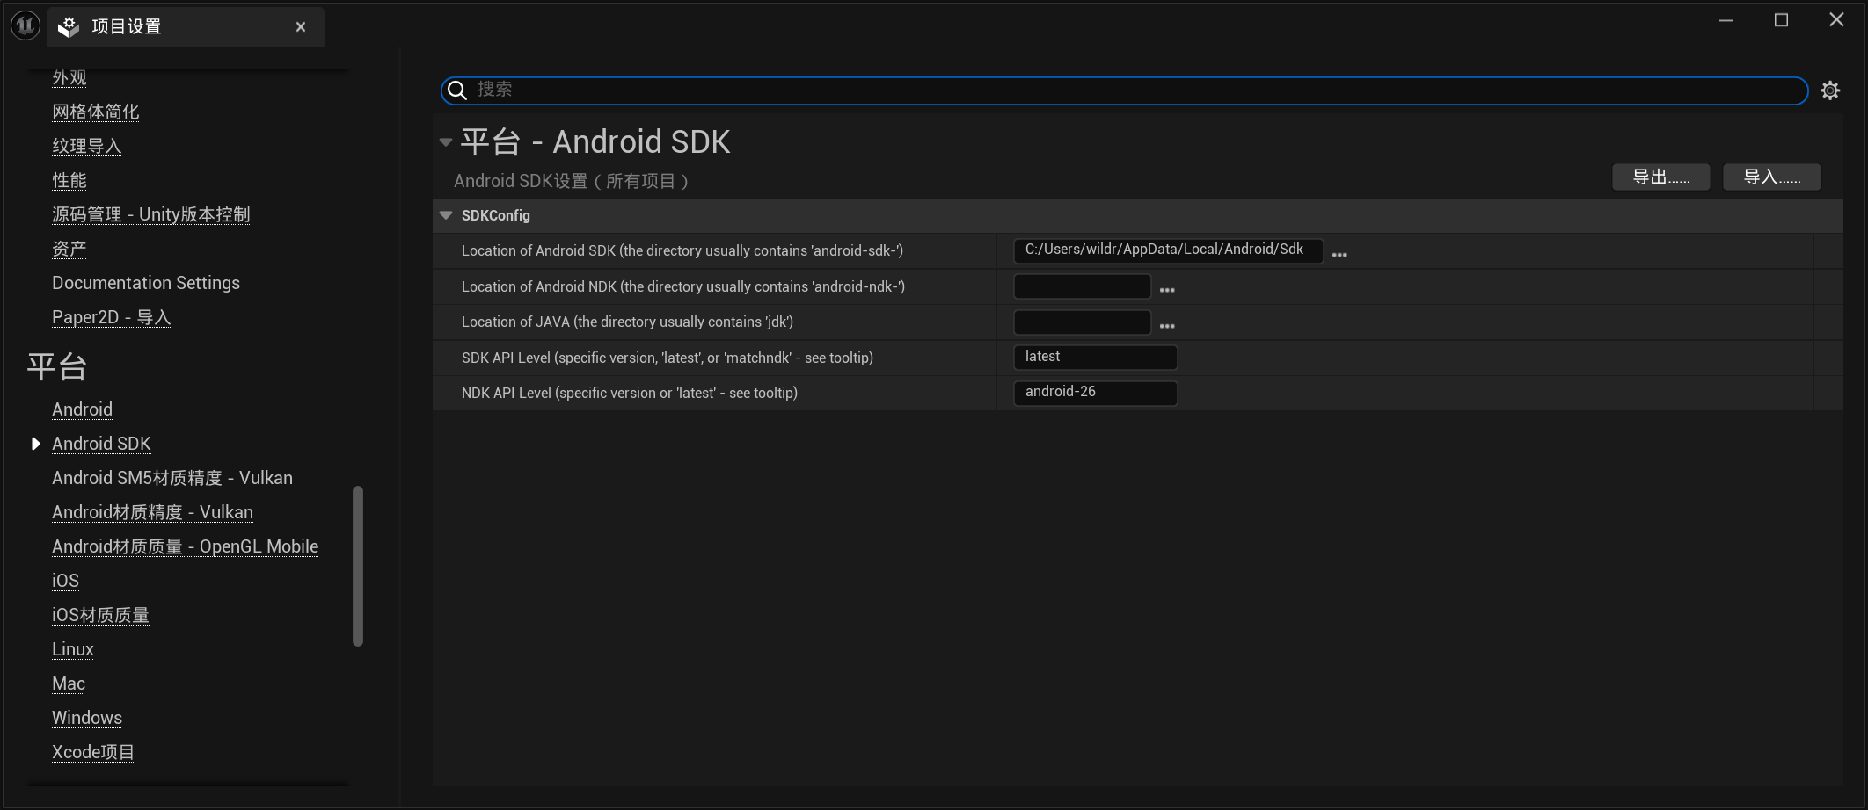Maximize the project settings window

pos(1782,20)
